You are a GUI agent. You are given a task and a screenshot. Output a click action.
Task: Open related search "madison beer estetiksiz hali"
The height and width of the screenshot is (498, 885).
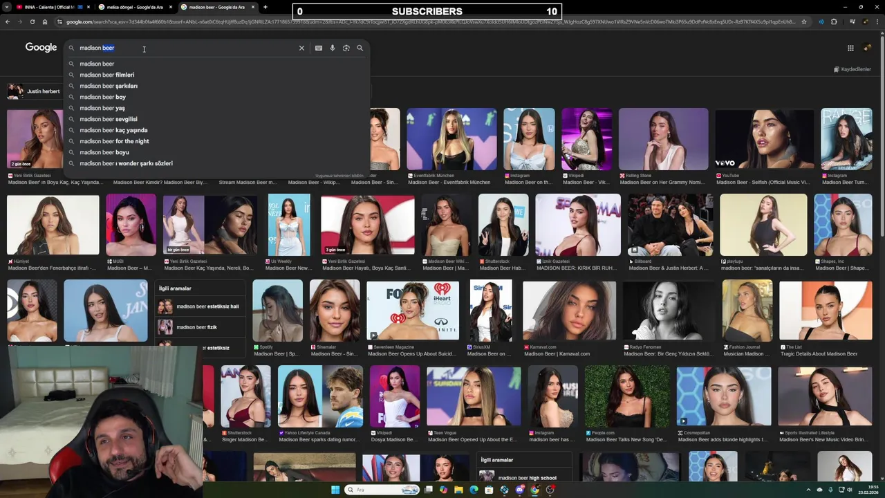201,306
